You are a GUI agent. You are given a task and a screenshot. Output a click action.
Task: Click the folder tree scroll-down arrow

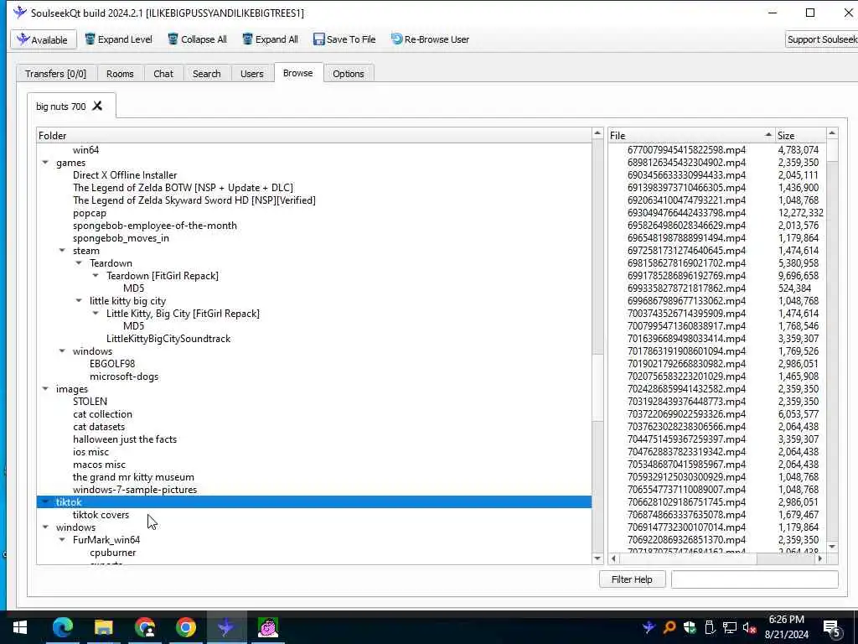[x=597, y=558]
